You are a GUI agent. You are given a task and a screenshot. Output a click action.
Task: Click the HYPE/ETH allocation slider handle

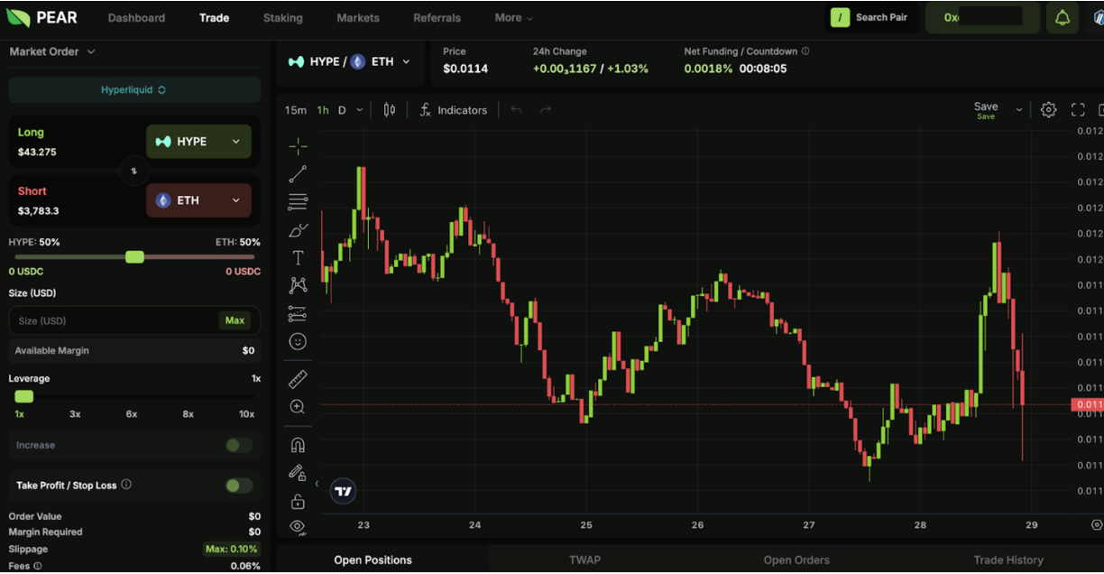pyautogui.click(x=134, y=257)
